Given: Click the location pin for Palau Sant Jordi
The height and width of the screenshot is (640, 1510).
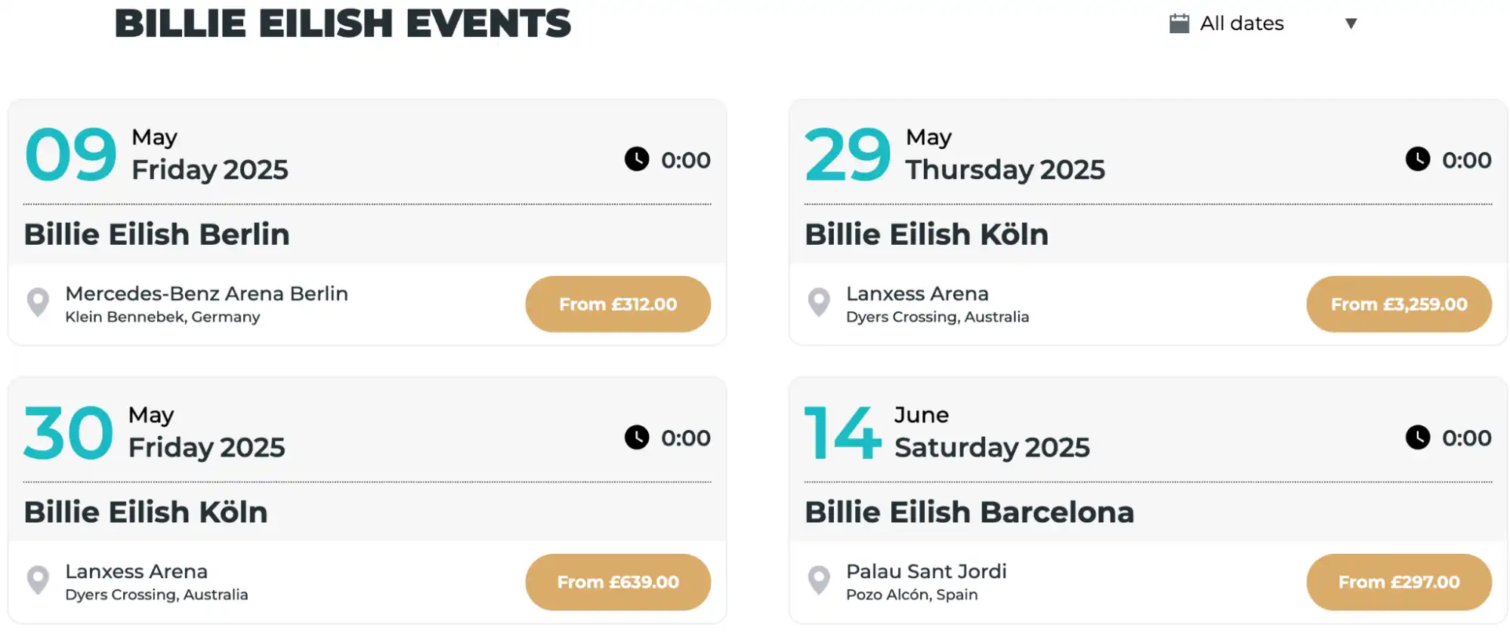Looking at the screenshot, I should click(x=818, y=580).
